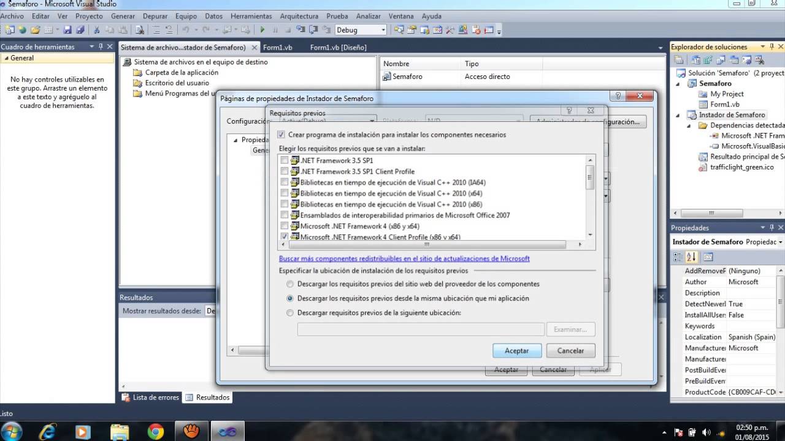
Task: Collapse the Propiedades node in property pages tree
Action: pos(235,140)
